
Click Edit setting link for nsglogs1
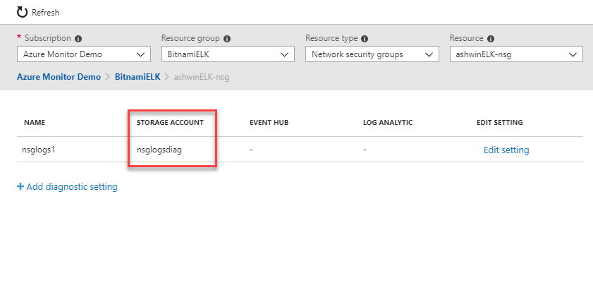(x=506, y=150)
